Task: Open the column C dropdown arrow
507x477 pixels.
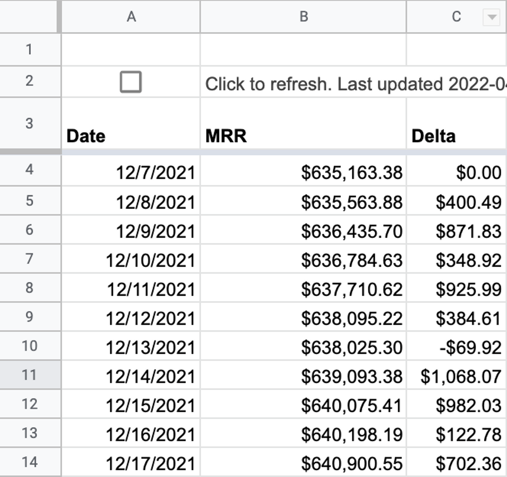Action: tap(491, 17)
